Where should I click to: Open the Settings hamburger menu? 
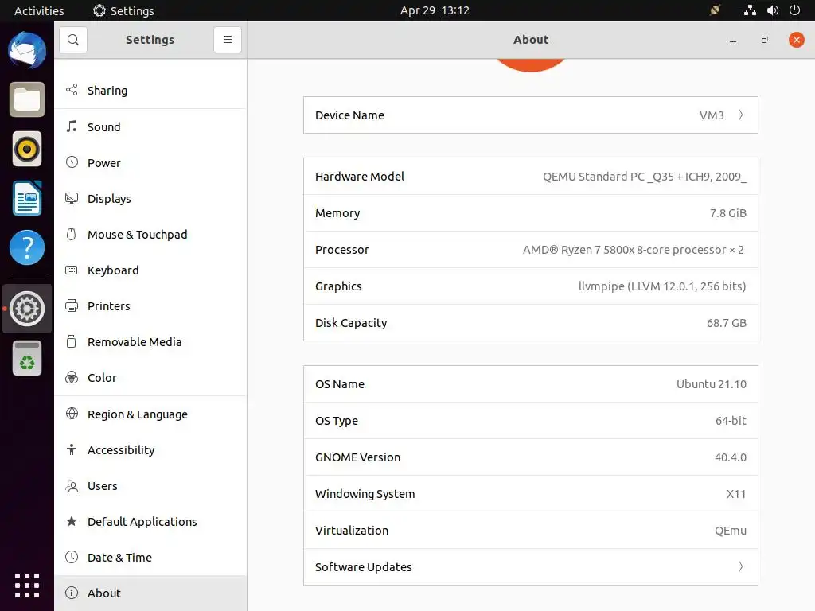click(227, 40)
